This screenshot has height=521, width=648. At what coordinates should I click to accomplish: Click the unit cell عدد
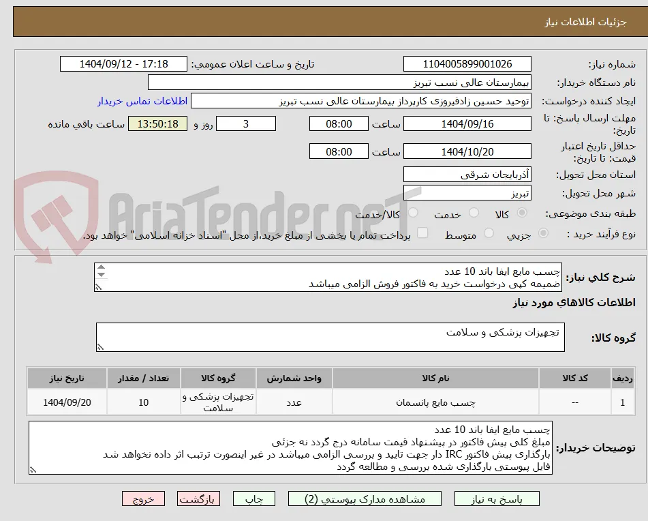[x=294, y=402]
